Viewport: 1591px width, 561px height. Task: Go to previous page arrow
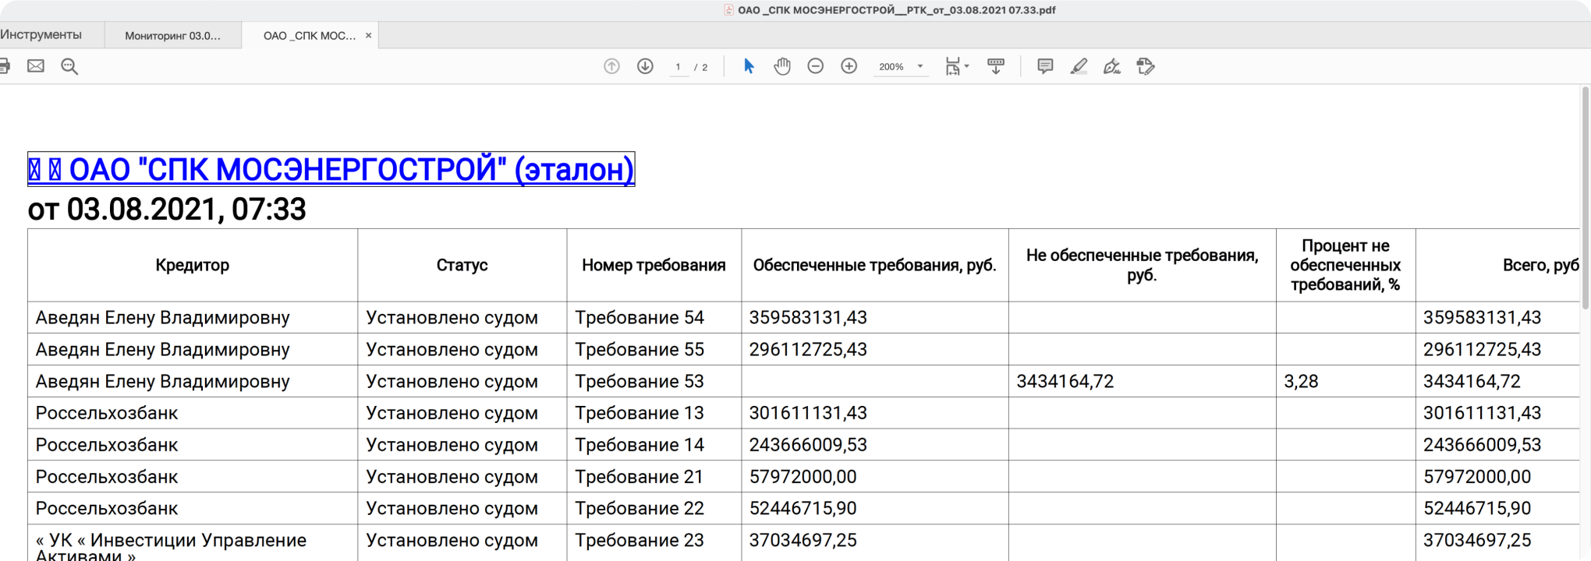coord(611,66)
